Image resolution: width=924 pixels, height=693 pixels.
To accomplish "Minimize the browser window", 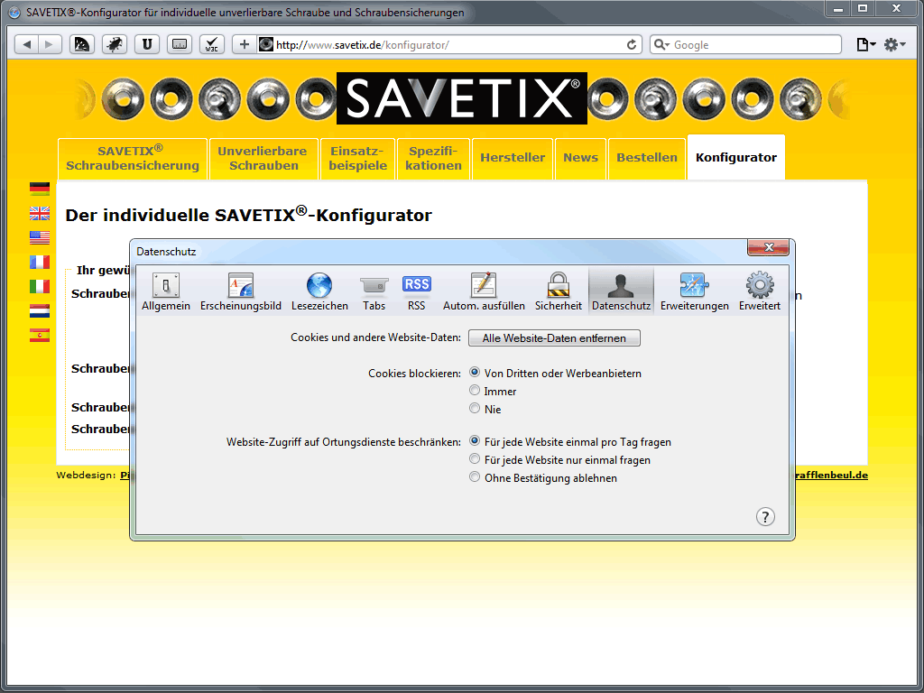I will coord(837,8).
